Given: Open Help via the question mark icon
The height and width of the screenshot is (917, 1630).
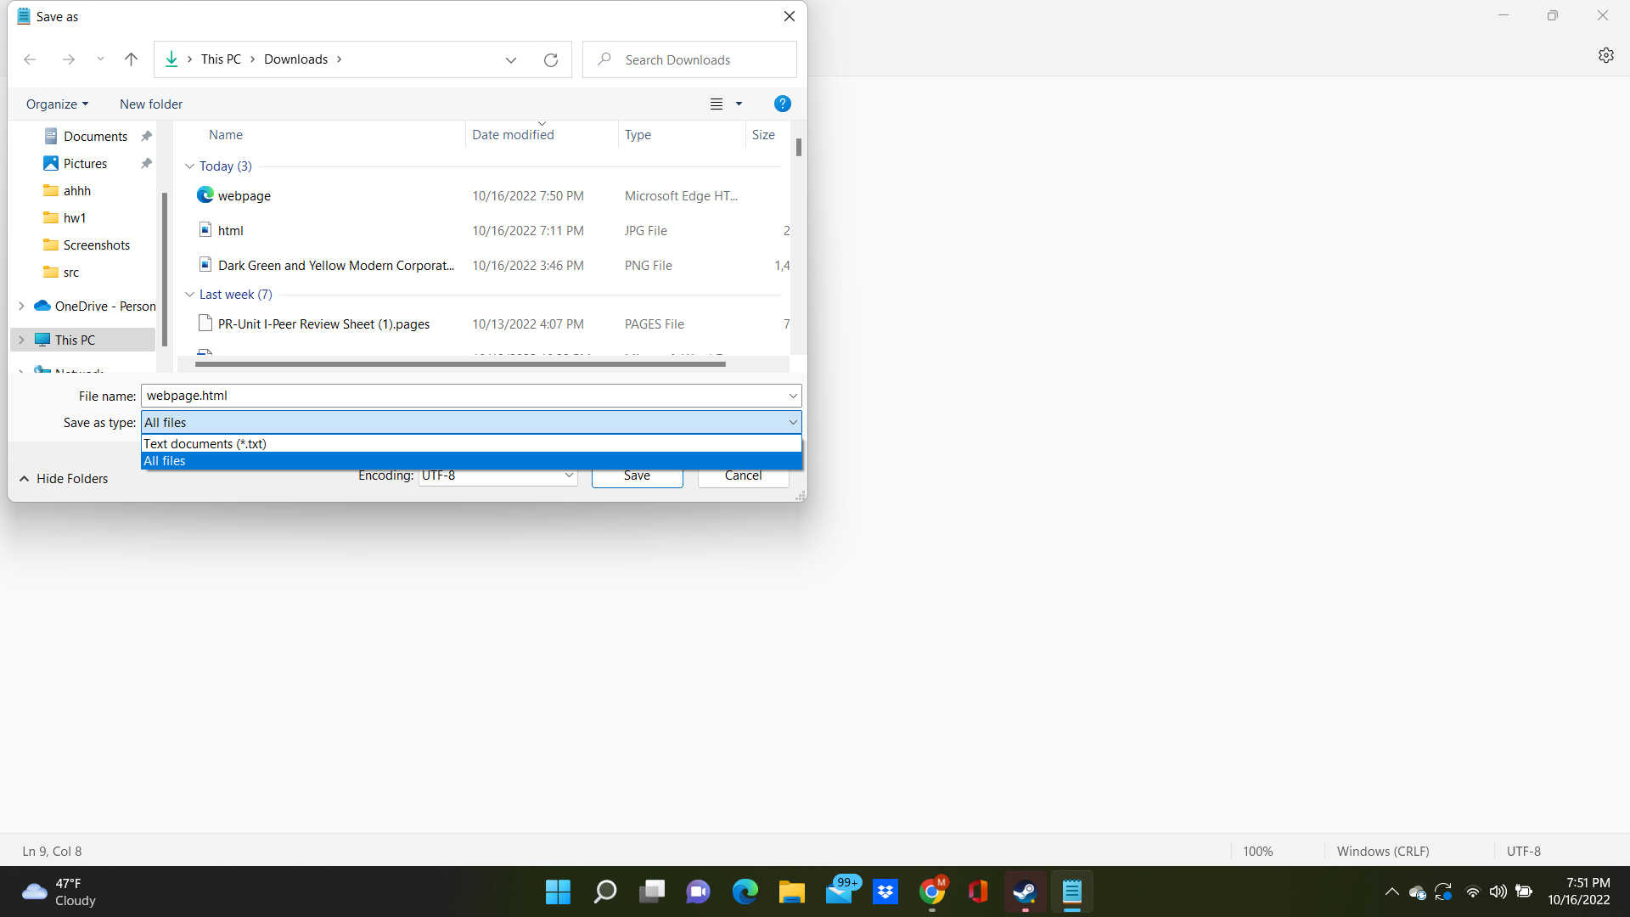Looking at the screenshot, I should (x=782, y=104).
